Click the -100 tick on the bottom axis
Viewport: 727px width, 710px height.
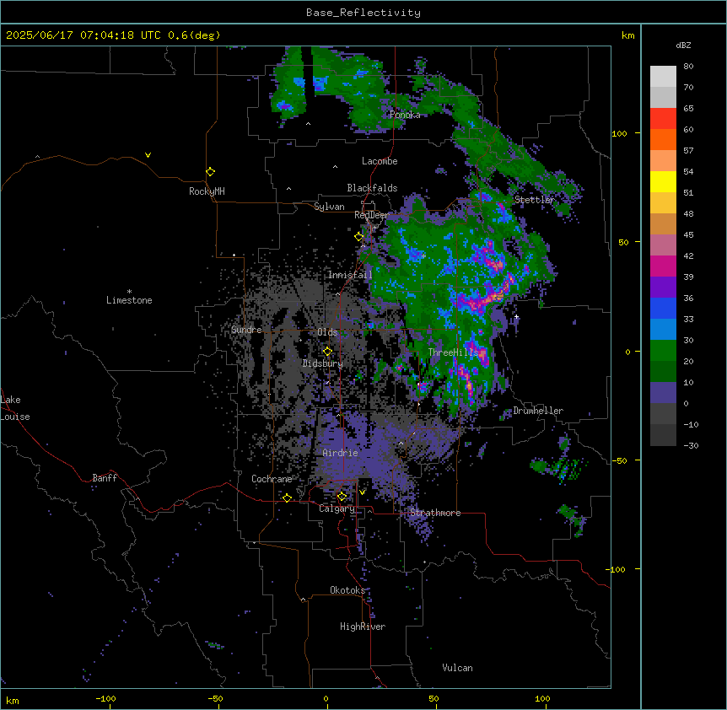[x=105, y=698]
